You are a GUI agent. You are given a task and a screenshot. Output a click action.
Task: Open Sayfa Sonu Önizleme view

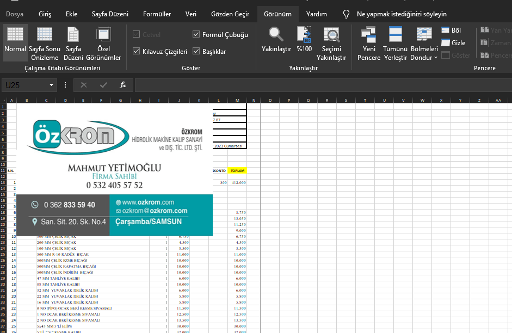[x=45, y=44]
